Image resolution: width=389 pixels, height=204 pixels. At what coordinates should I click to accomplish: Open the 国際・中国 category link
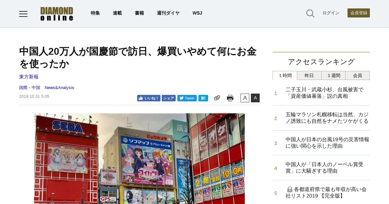pyautogui.click(x=29, y=88)
